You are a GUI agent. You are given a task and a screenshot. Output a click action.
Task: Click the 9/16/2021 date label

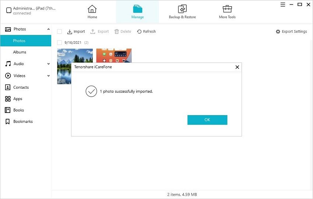(73, 42)
